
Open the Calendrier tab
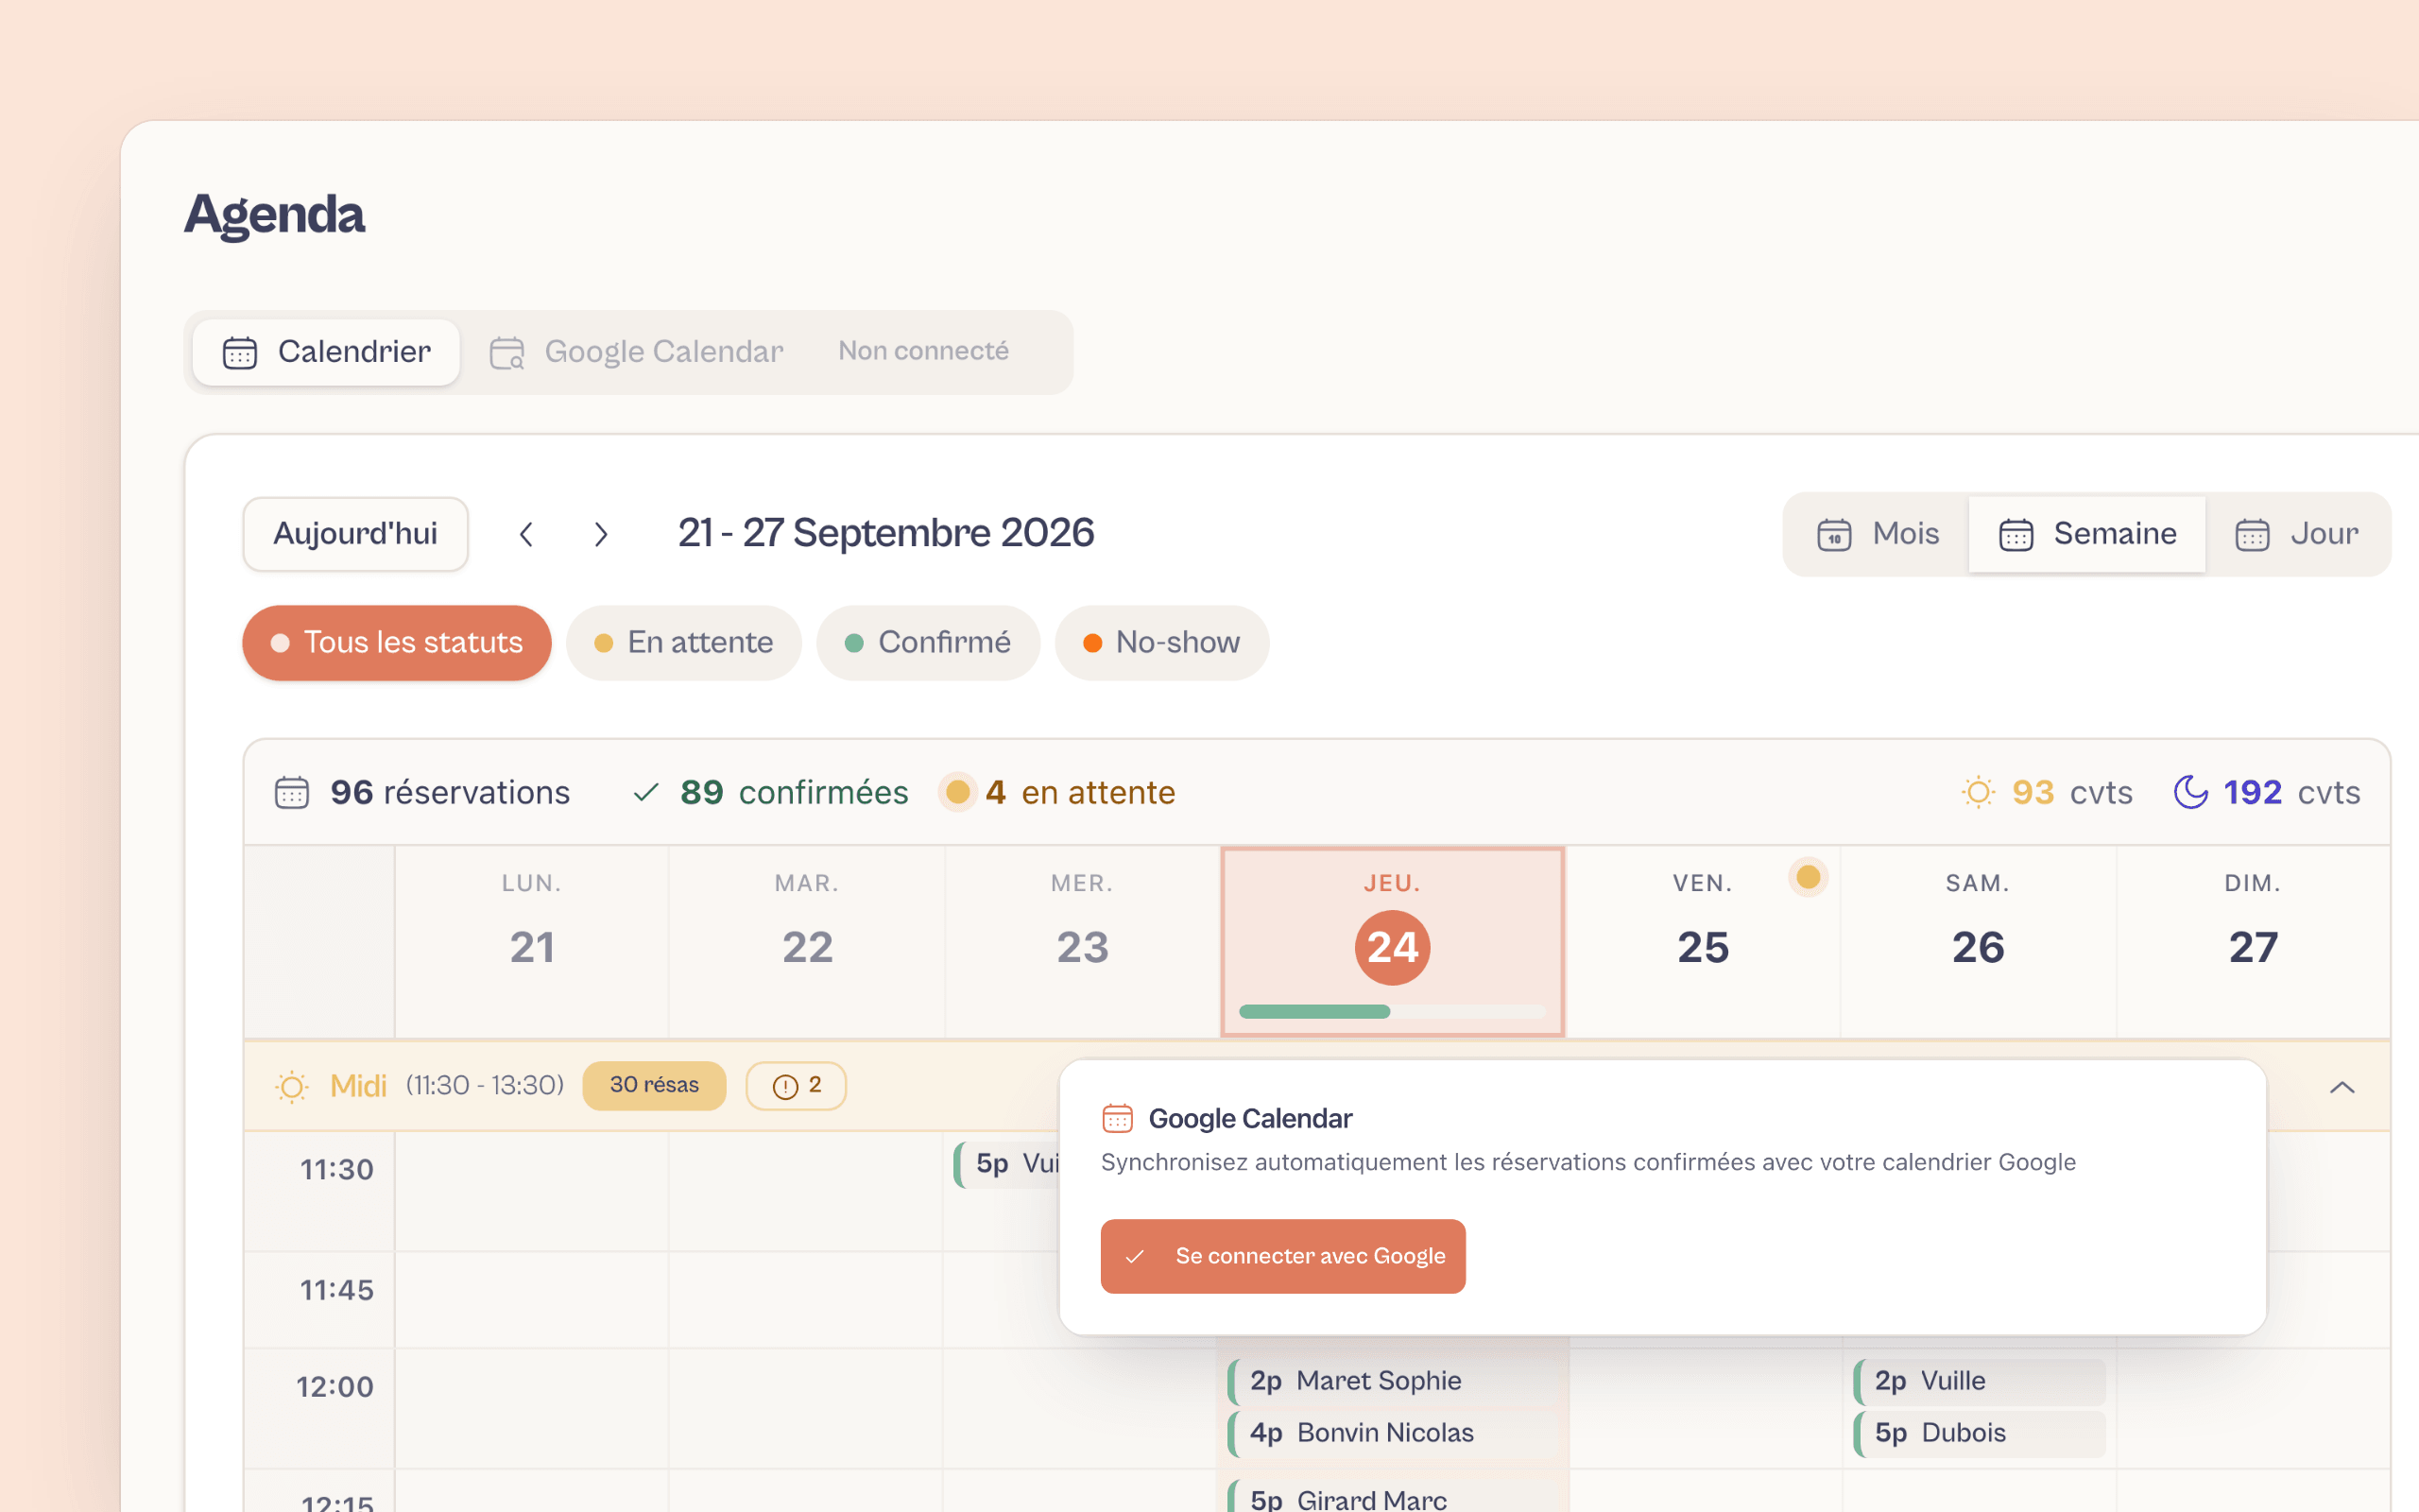click(326, 352)
